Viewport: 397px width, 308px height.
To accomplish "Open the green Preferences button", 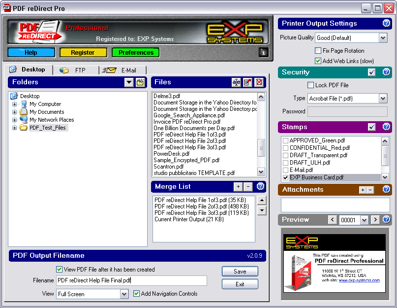I will (x=136, y=53).
